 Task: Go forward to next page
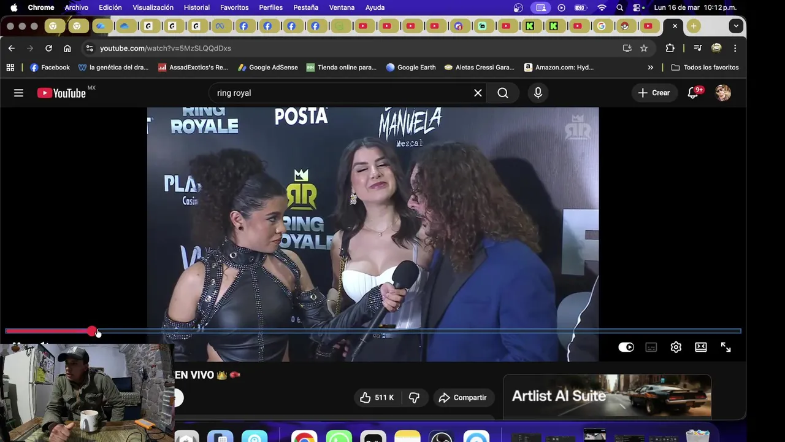coord(29,48)
